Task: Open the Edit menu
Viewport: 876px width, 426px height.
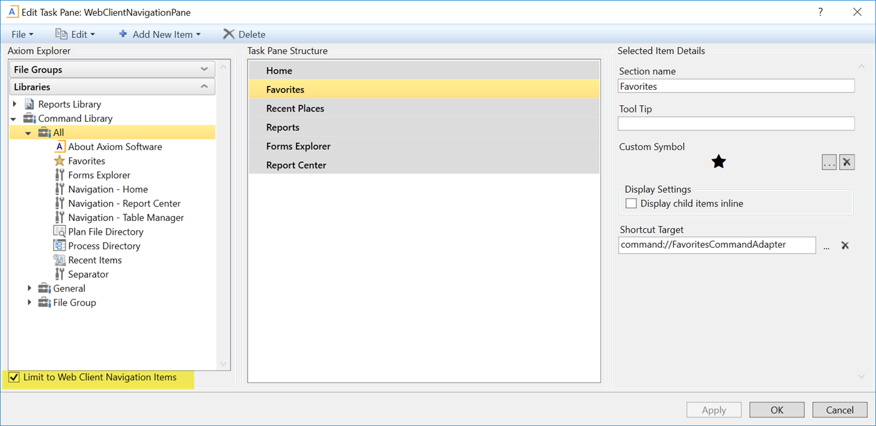Action: coord(75,34)
